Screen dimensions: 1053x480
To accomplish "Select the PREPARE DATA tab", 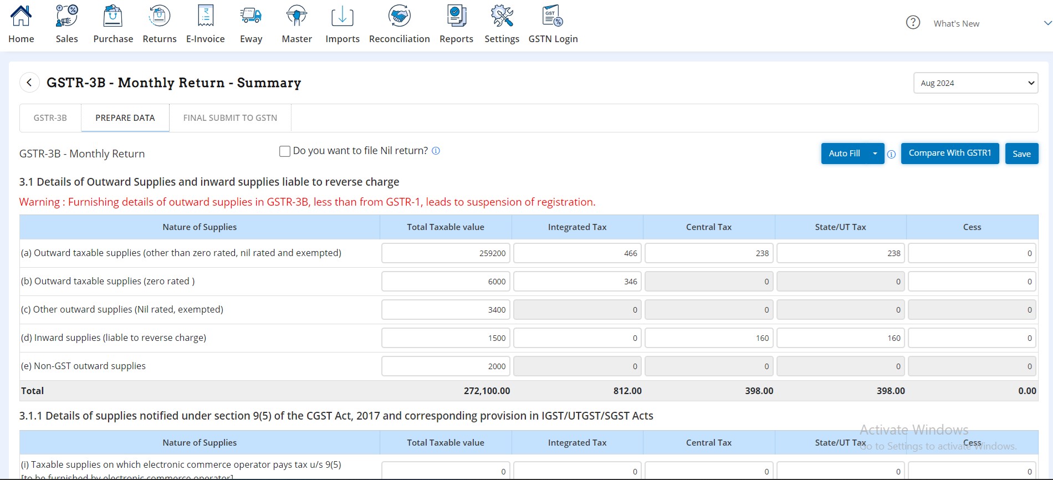I will tap(125, 118).
